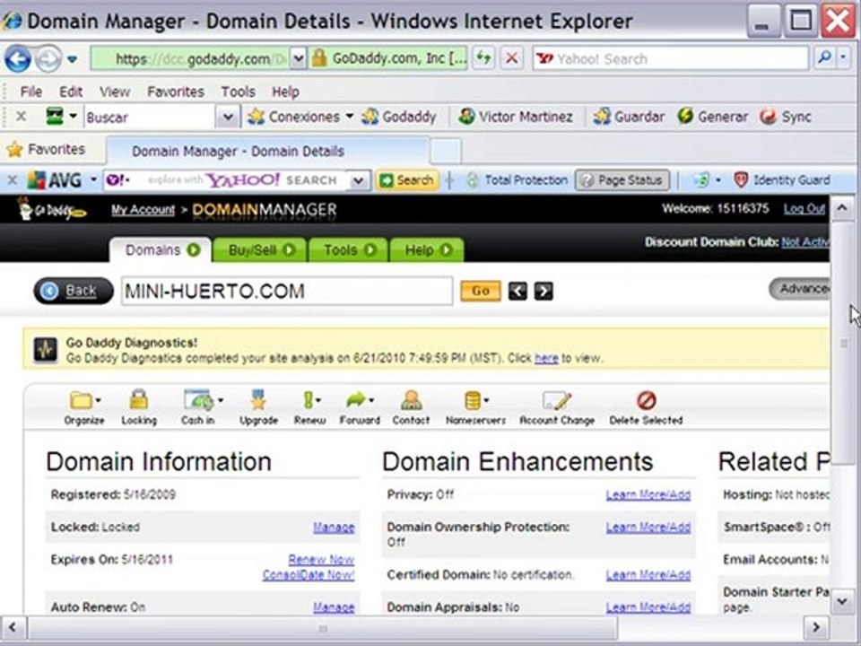
Task: Click the Victor Martinez toolbar item
Action: click(x=517, y=117)
